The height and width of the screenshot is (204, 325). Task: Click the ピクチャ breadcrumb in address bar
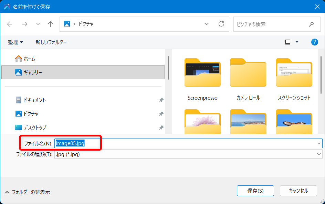coord(86,24)
